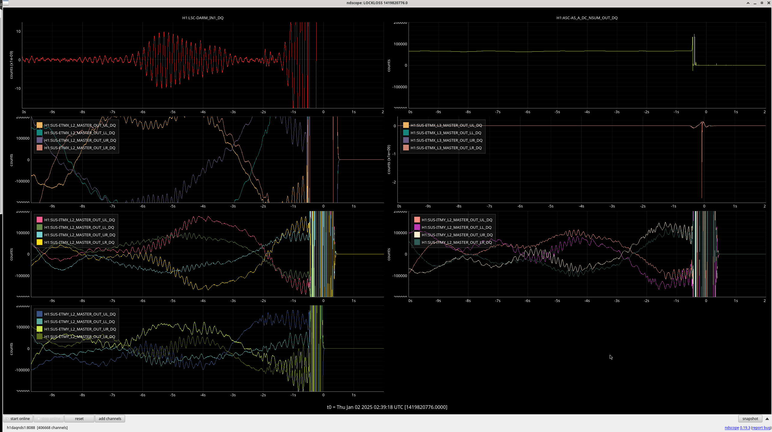The height and width of the screenshot is (432, 772).
Task: Click the ITMX_L2_MASTER_OUT_LL_DQ green legend swatch
Action: click(39, 227)
